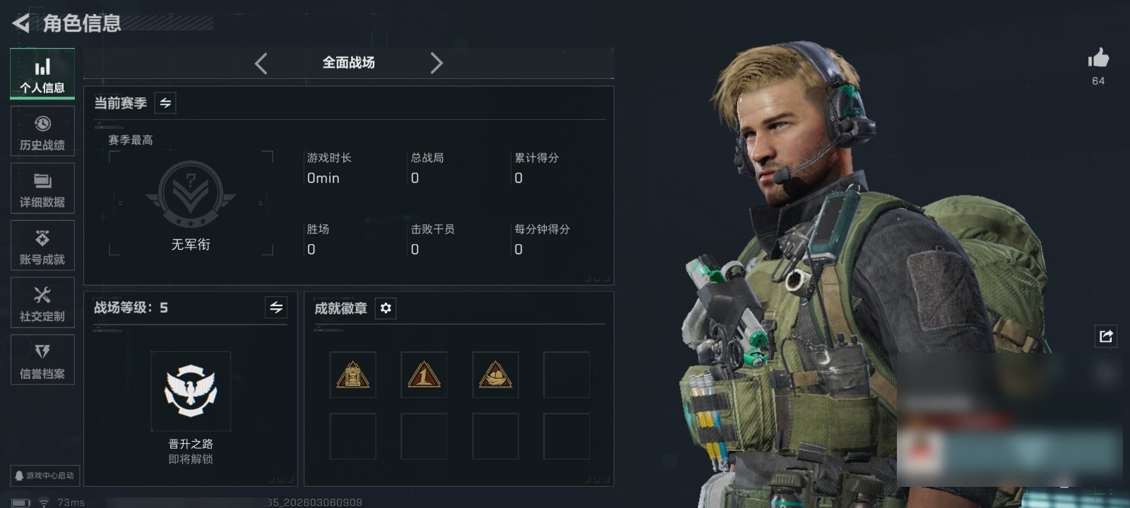This screenshot has width=1130, height=508.
Task: Click the share icon near the character
Action: 1106,336
